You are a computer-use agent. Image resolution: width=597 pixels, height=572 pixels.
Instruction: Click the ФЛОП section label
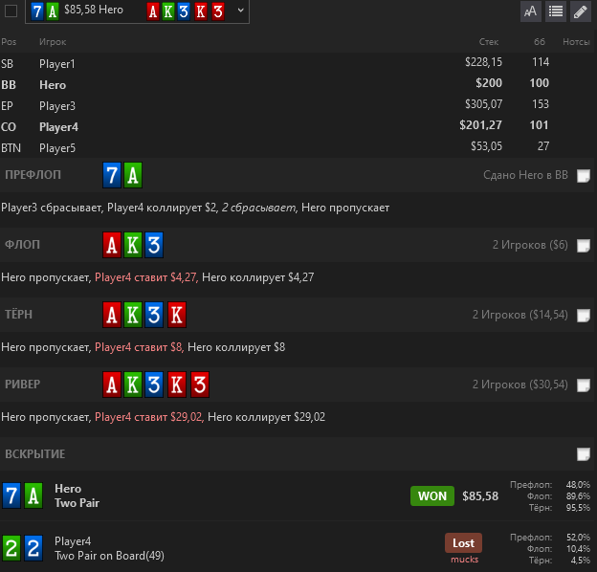coord(22,245)
